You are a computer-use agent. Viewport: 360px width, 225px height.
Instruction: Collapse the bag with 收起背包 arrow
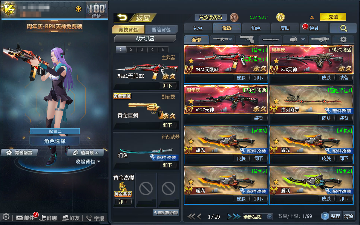(88, 162)
